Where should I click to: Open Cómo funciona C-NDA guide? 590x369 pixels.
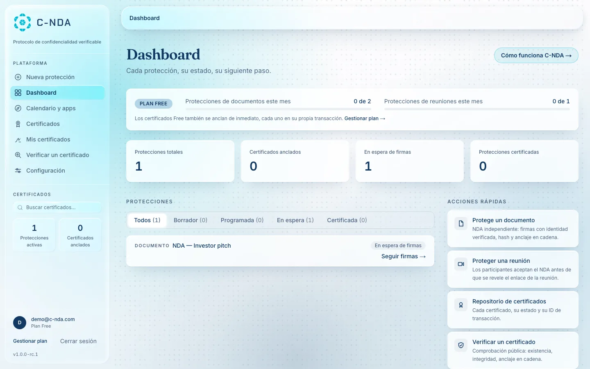[x=536, y=55]
